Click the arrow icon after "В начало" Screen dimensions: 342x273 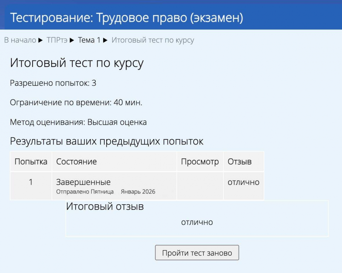[40, 40]
